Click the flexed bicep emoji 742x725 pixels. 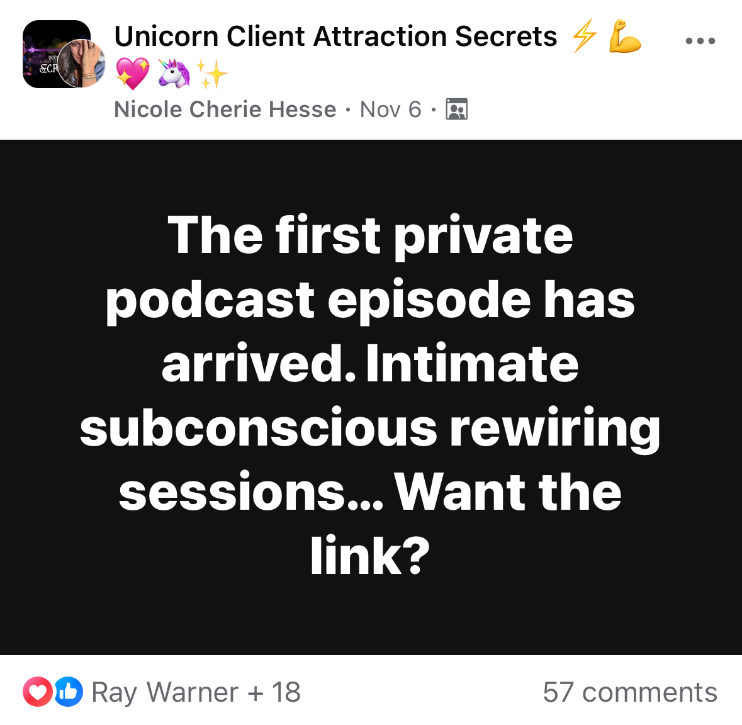coord(625,37)
